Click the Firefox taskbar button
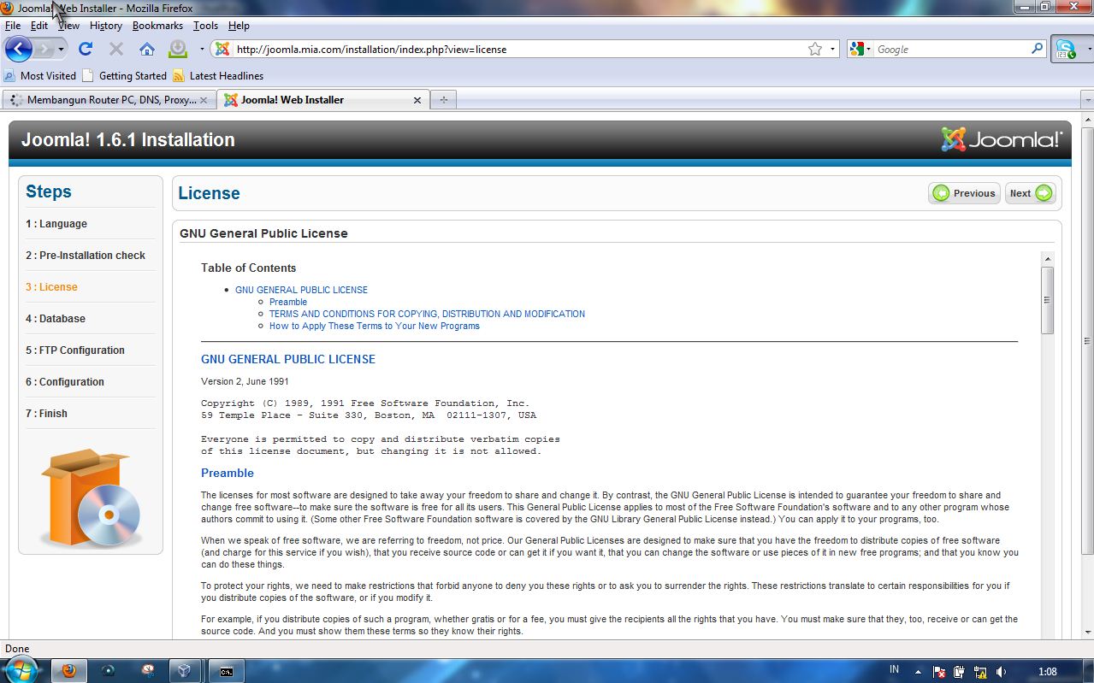This screenshot has width=1094, height=683. point(69,671)
